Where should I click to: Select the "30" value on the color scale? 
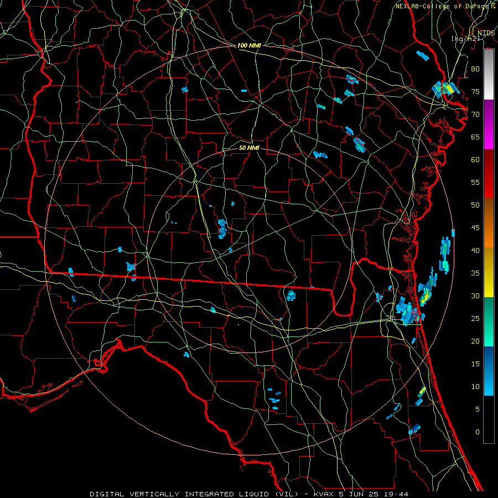click(x=475, y=296)
